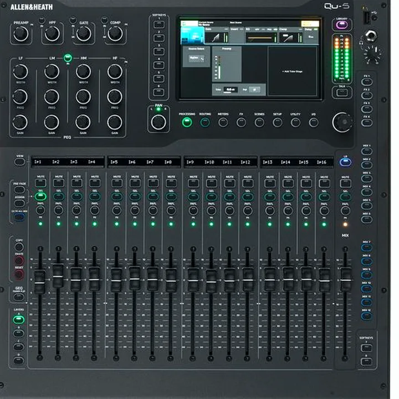Open the SCENES screen key
Image resolution: width=399 pixels, height=399 pixels.
pyautogui.click(x=259, y=122)
